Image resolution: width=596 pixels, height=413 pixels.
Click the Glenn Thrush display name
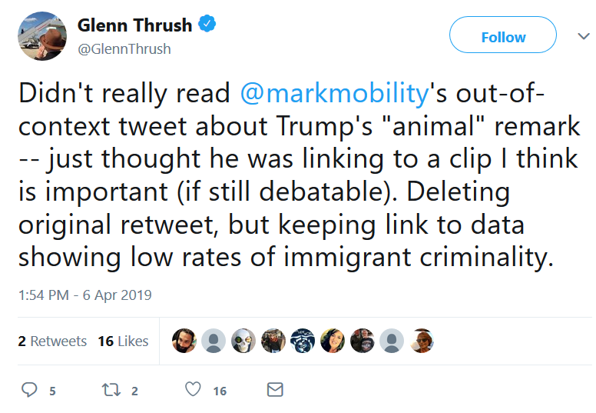[x=134, y=25]
